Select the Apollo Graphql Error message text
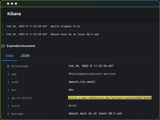This screenshot has width=160, height=120. pos(66,26)
